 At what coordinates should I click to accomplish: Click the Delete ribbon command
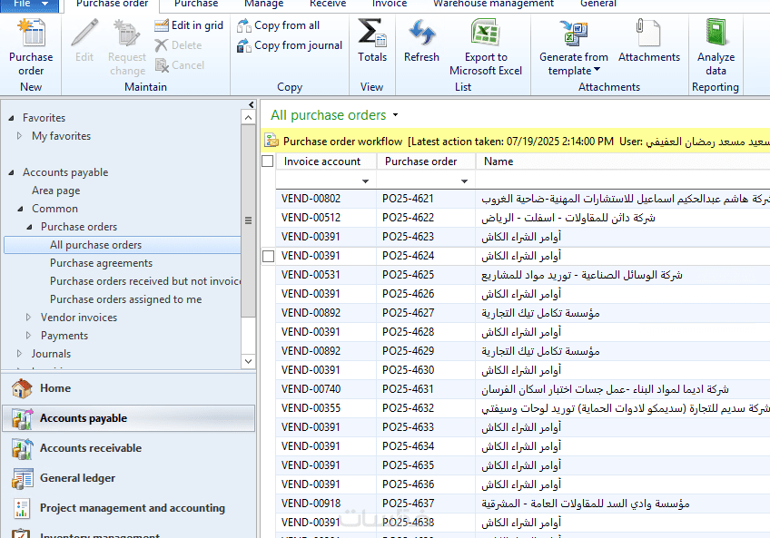click(x=178, y=45)
